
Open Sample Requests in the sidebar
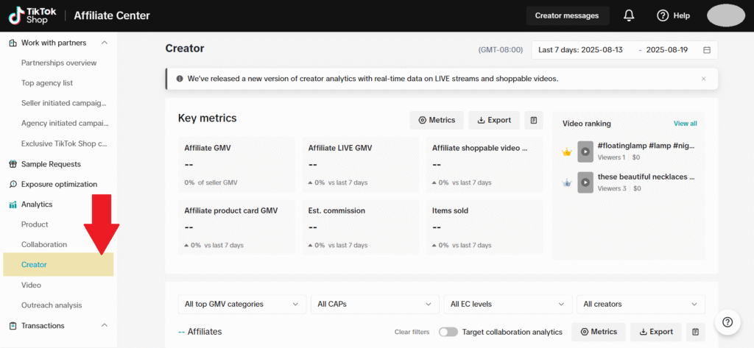51,164
